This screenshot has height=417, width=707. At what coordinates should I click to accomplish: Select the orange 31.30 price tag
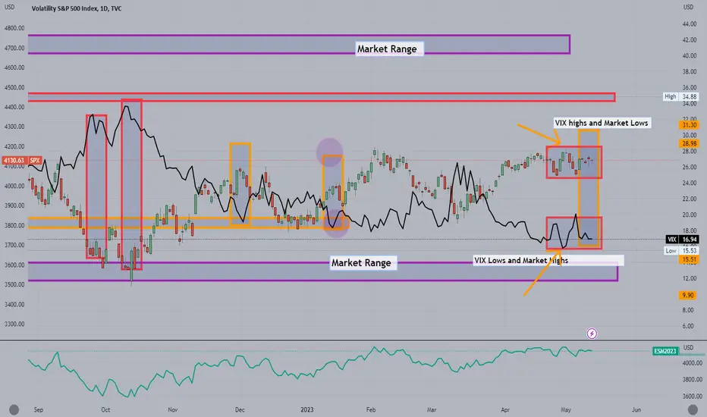689,125
